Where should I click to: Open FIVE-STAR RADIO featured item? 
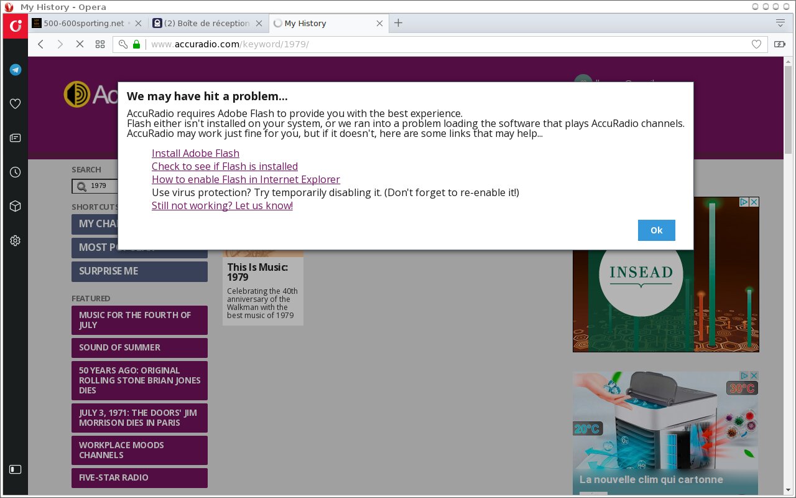point(139,477)
